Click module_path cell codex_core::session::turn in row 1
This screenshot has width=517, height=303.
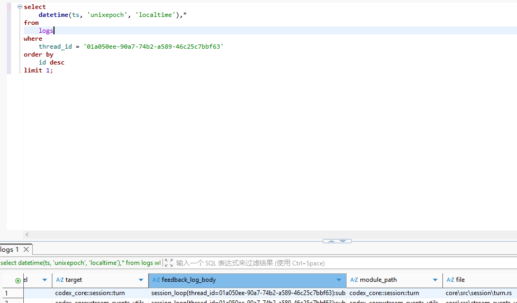point(394,293)
